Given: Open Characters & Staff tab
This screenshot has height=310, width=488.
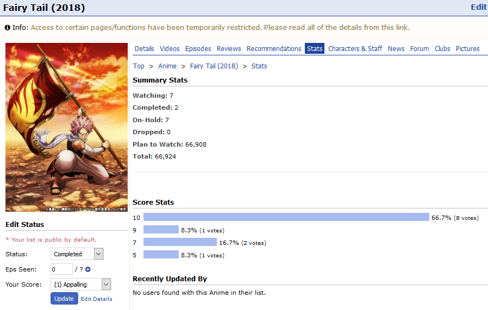Looking at the screenshot, I should click(x=355, y=49).
